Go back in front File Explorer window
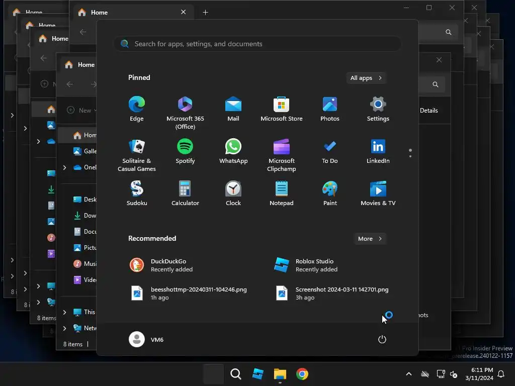Image resolution: width=515 pixels, height=386 pixels. point(83,32)
